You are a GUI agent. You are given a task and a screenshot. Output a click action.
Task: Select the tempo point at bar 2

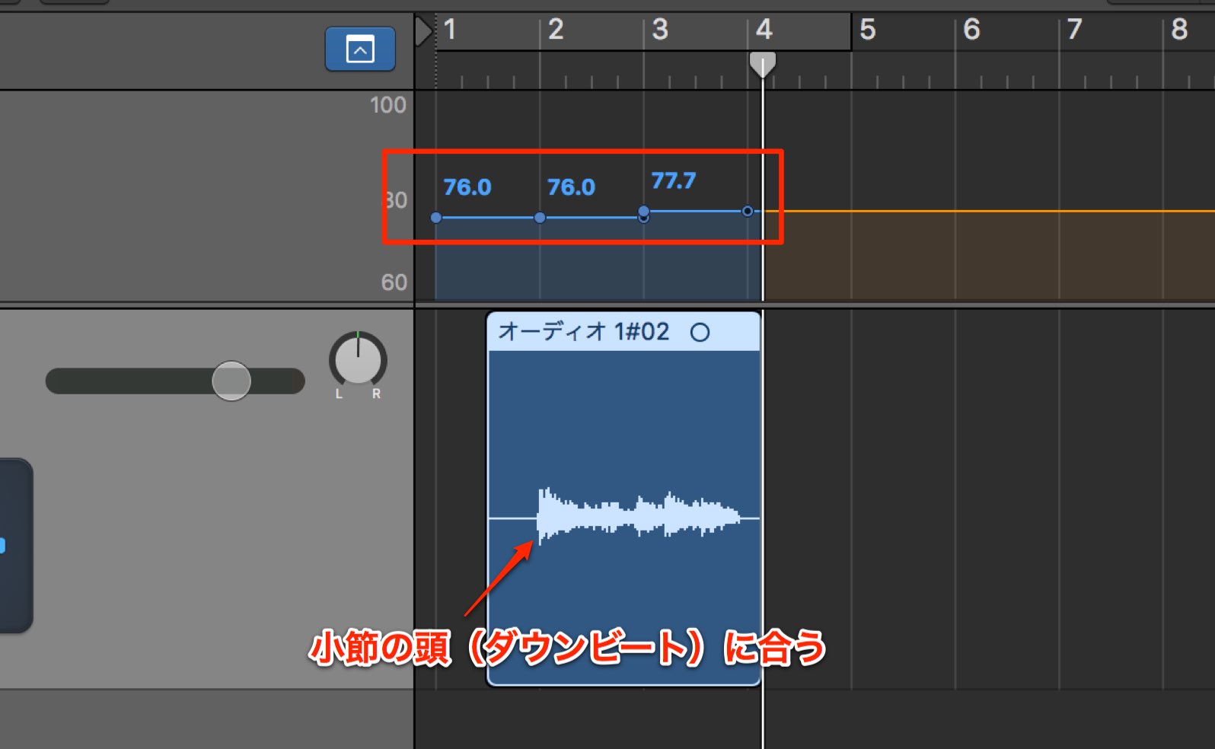coord(540,218)
